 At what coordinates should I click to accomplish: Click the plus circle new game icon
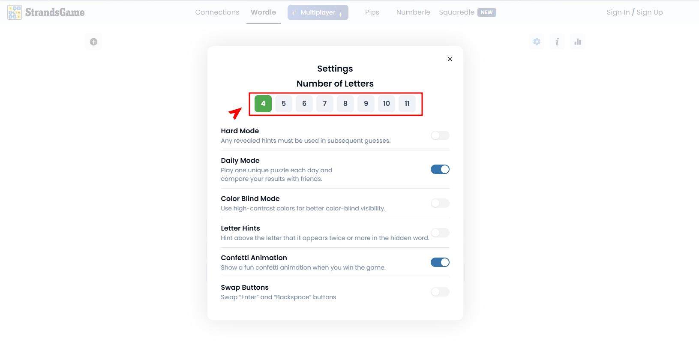93,42
